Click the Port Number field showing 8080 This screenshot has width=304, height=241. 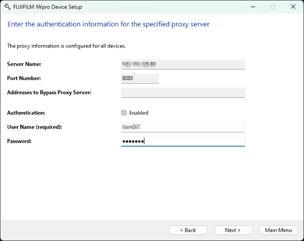(x=140, y=78)
